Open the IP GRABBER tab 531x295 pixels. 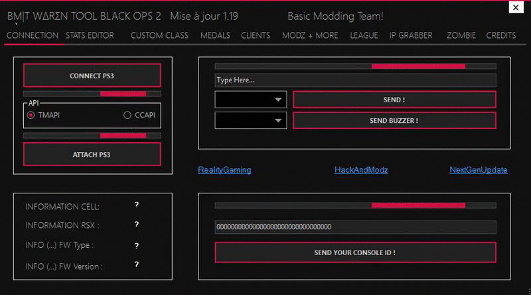coord(411,35)
